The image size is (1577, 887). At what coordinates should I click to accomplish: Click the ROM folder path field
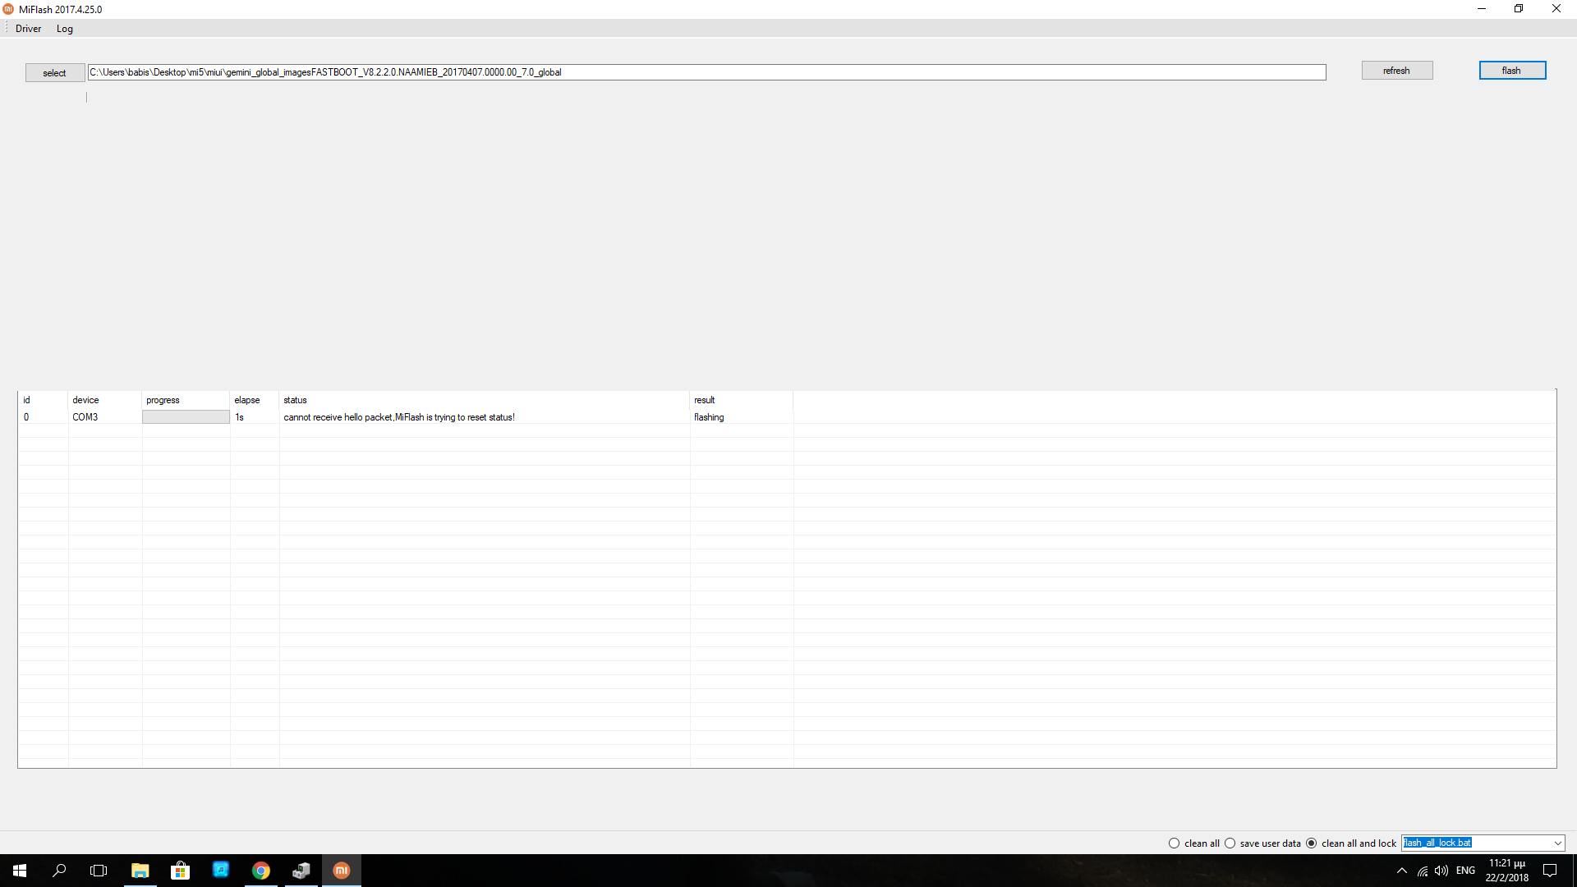tap(706, 72)
